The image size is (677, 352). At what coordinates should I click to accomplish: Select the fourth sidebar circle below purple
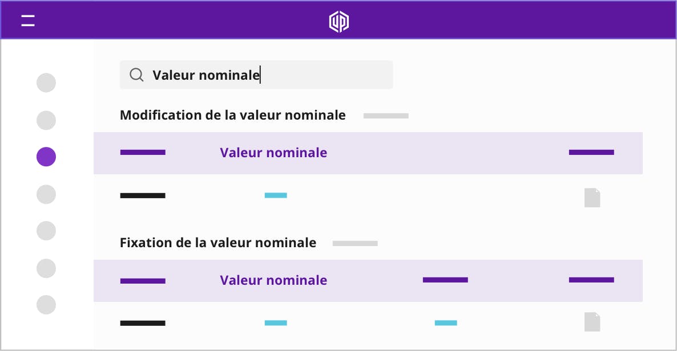[46, 194]
